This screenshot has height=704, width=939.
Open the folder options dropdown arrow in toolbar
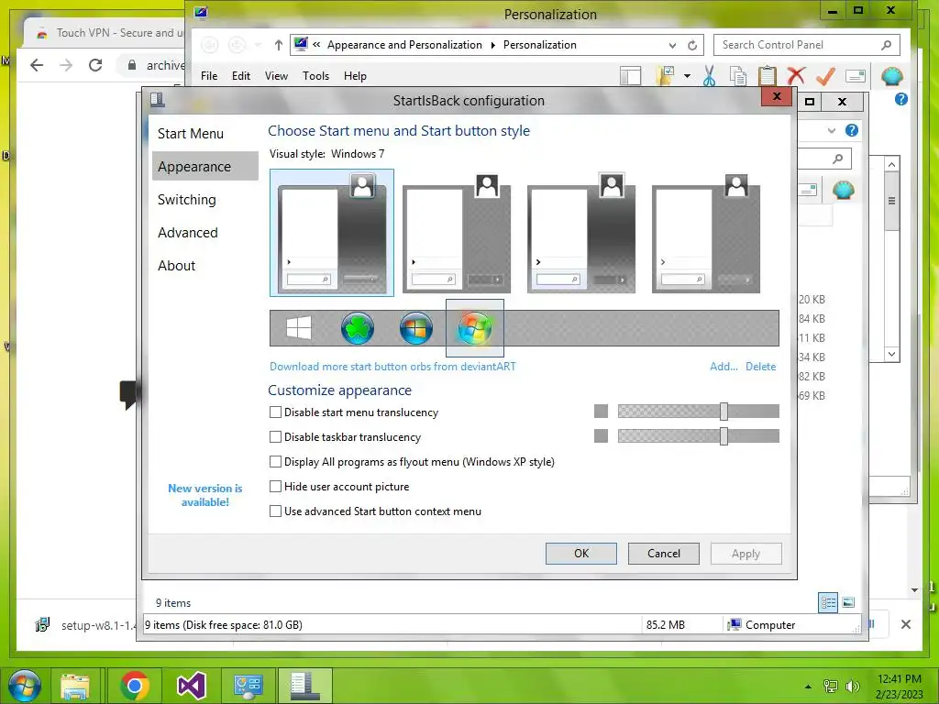click(x=687, y=76)
